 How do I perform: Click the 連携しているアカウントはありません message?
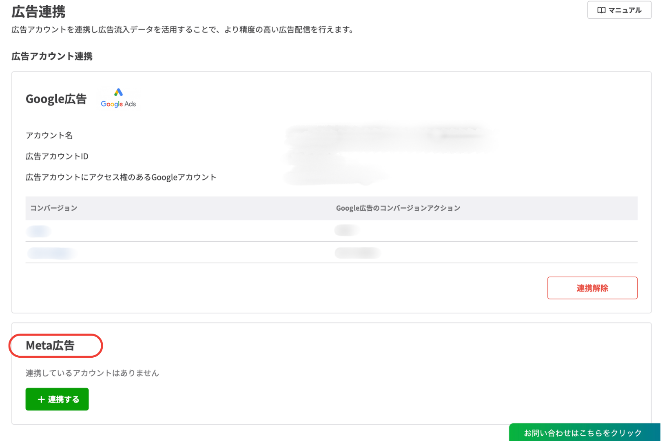92,373
